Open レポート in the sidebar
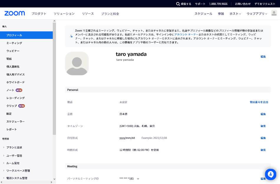The image size is (280, 184). tap(11, 129)
